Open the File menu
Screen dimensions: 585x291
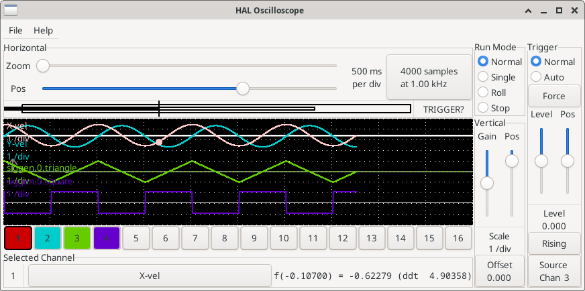(x=15, y=30)
